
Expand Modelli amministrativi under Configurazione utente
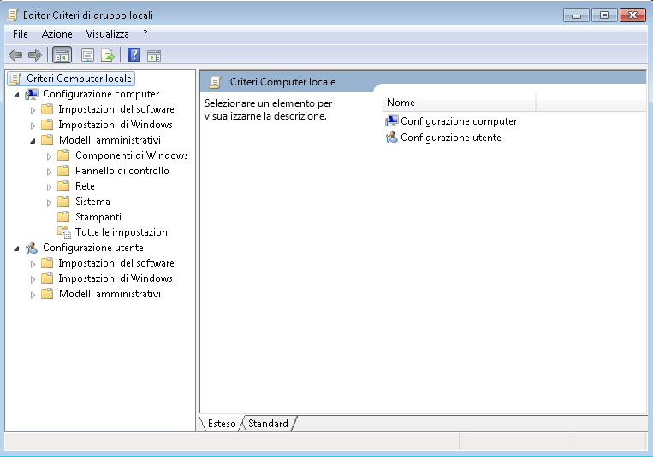click(33, 295)
